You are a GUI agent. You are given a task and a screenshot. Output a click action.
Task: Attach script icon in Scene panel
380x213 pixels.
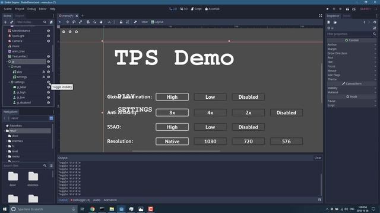(x=51, y=22)
